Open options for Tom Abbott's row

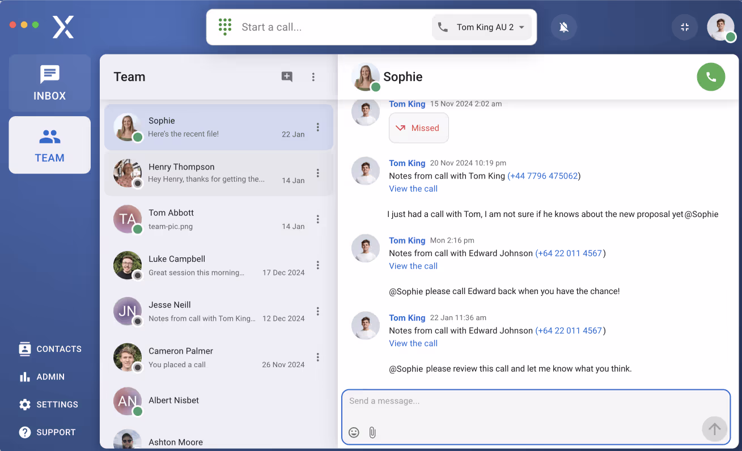[x=318, y=219]
